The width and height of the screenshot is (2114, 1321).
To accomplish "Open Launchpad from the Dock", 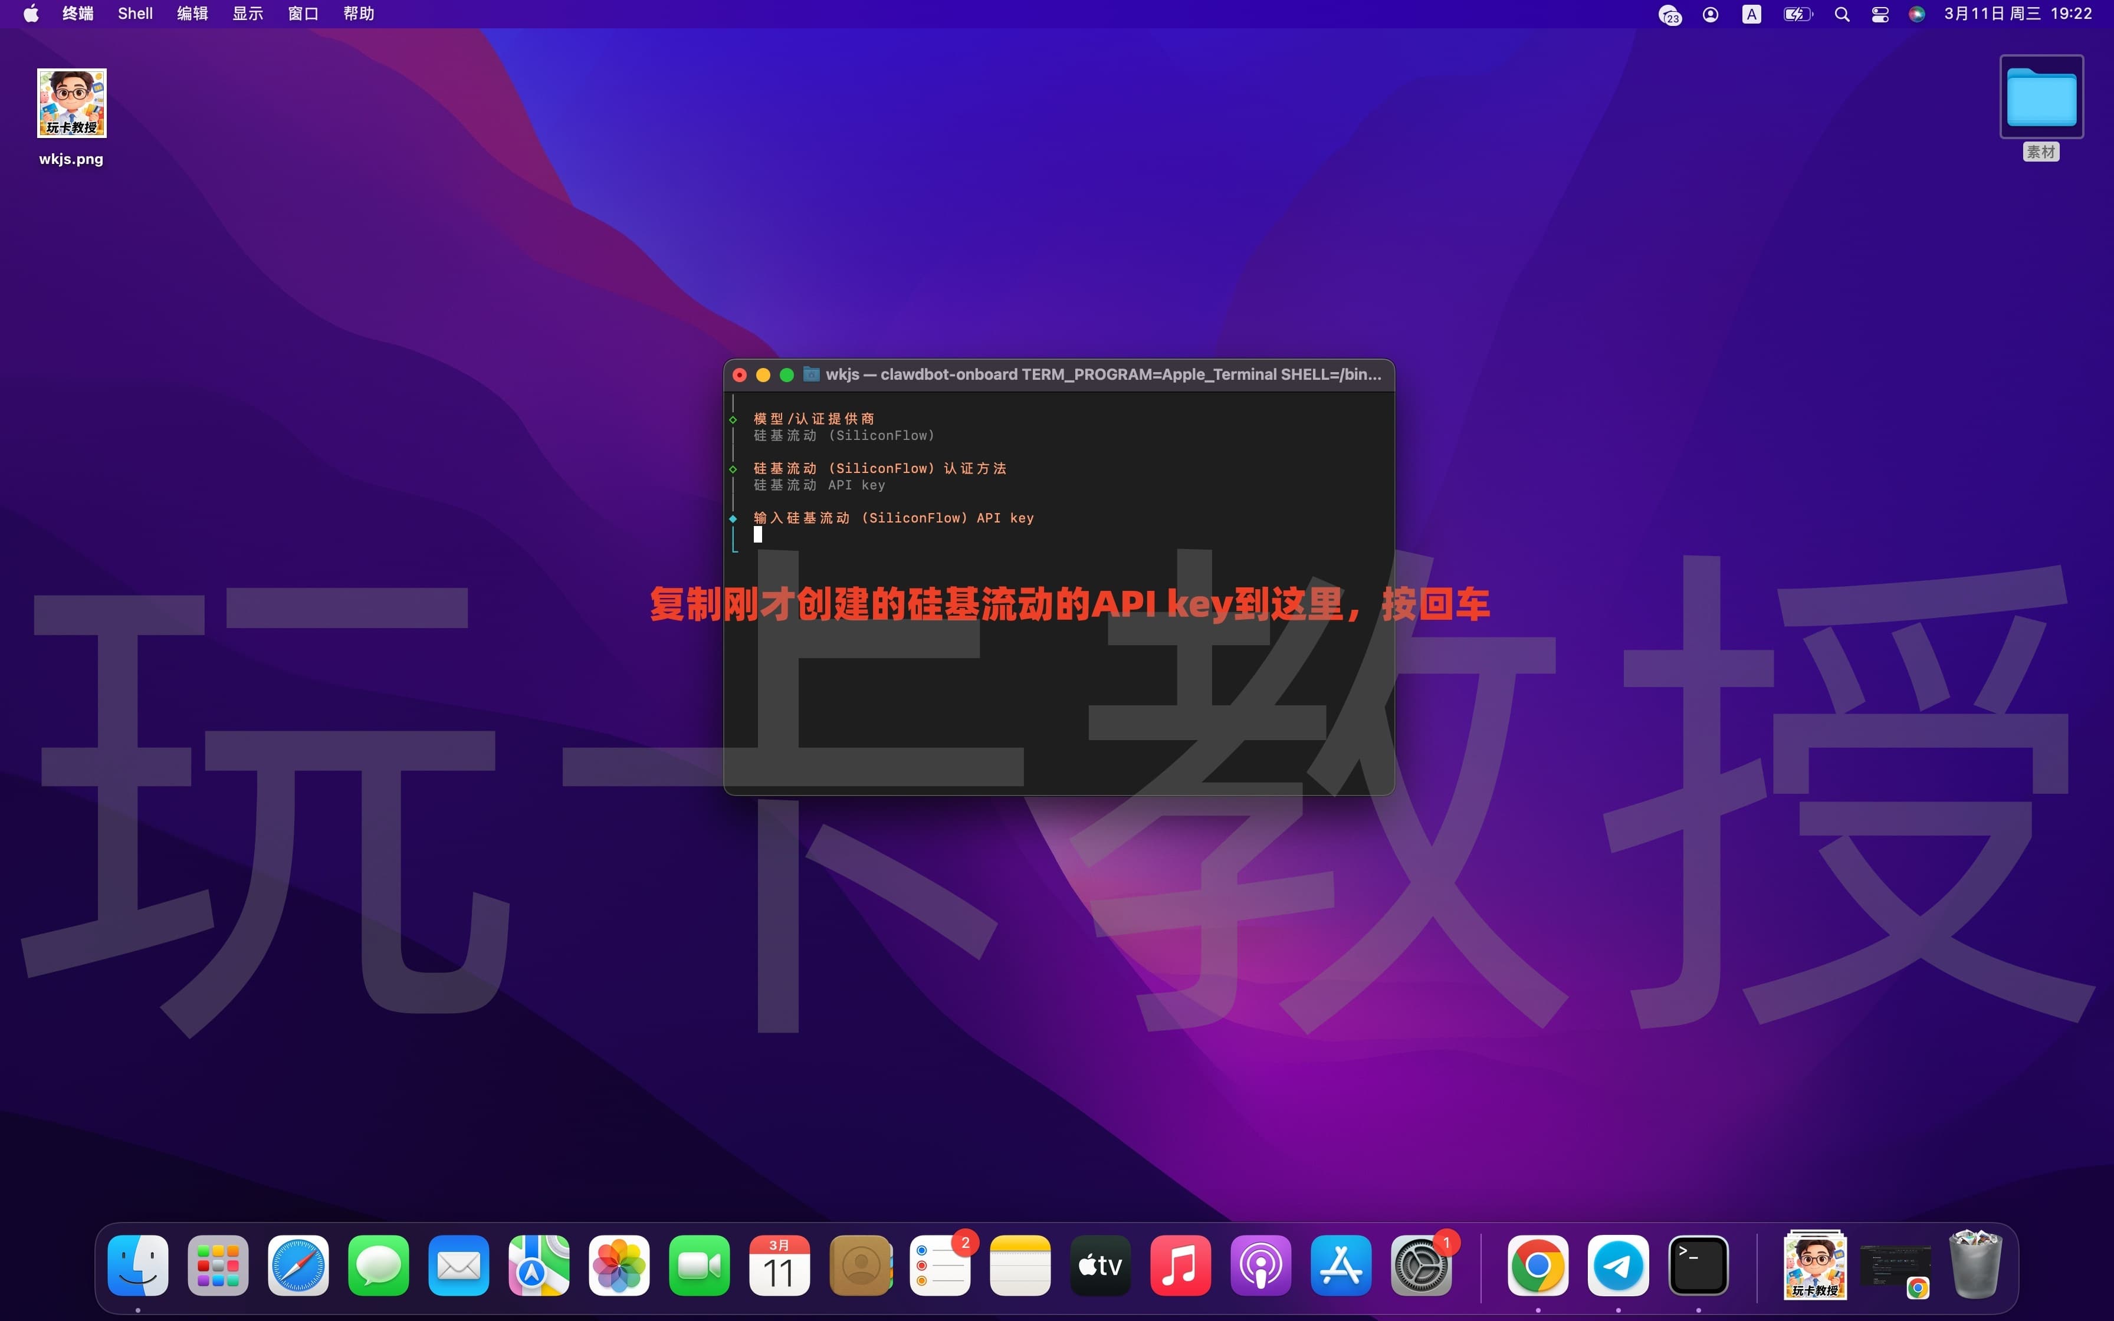I will click(x=216, y=1264).
